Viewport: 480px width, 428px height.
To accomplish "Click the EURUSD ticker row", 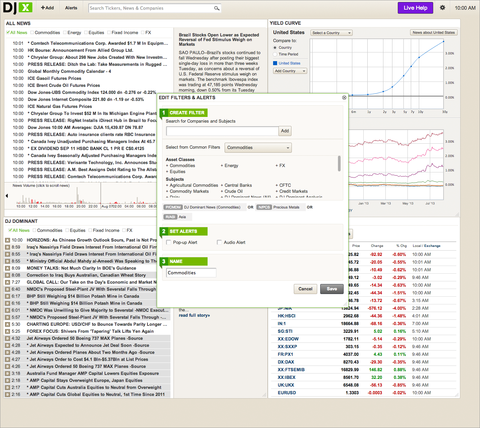I will 364,393.
